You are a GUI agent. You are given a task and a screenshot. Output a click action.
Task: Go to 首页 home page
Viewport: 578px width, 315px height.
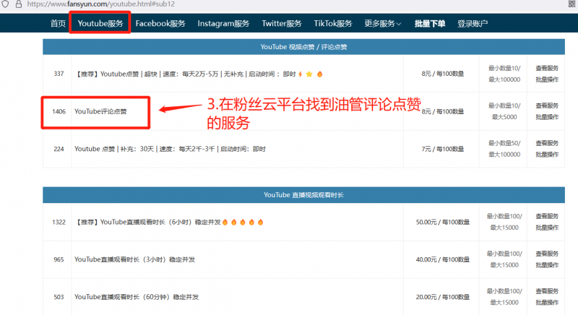point(58,23)
